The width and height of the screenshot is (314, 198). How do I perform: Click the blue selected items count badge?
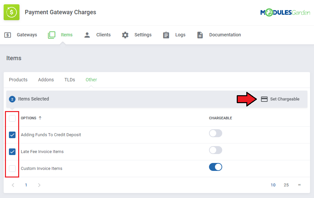12,99
